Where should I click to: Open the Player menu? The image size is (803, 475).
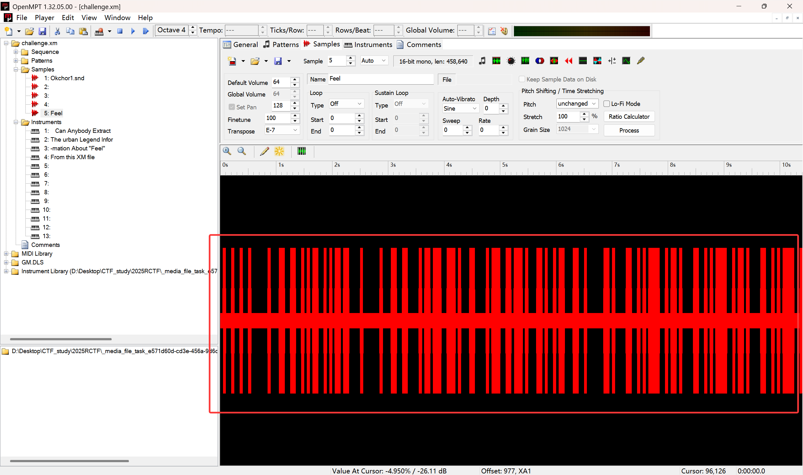coord(44,18)
